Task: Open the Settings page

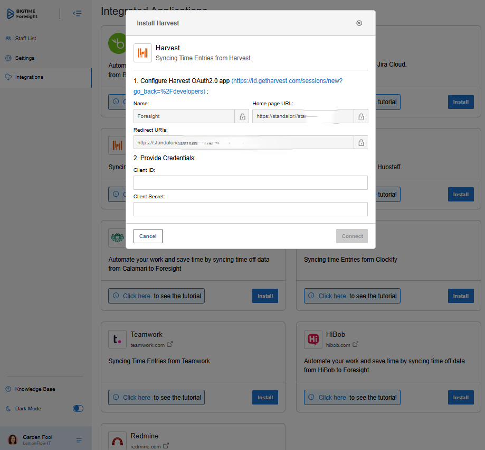Action: coord(25,58)
